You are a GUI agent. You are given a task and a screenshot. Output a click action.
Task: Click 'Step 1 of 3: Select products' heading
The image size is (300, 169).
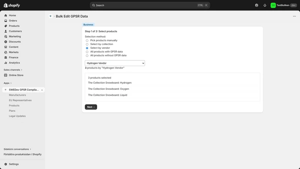click(101, 32)
